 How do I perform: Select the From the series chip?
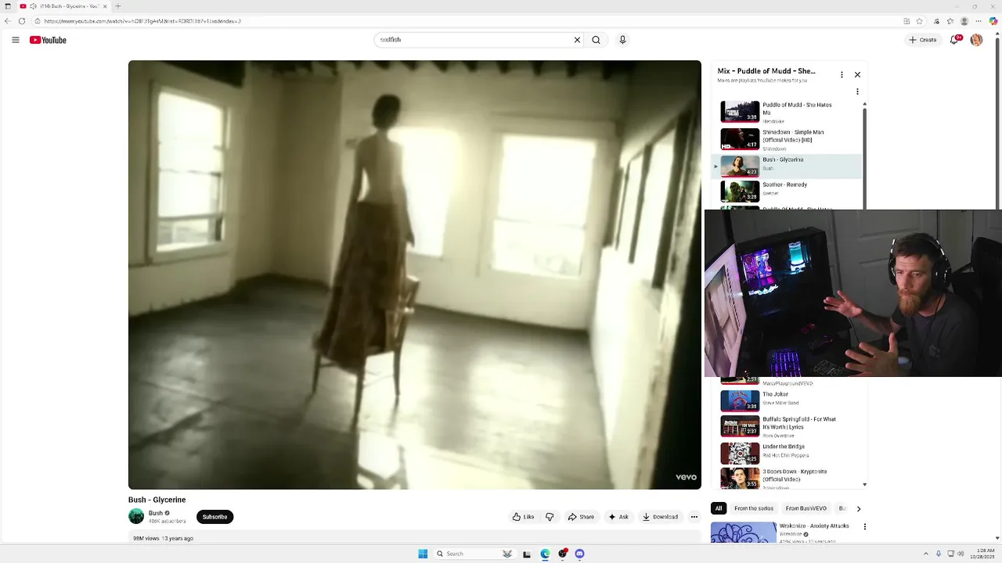pos(754,508)
